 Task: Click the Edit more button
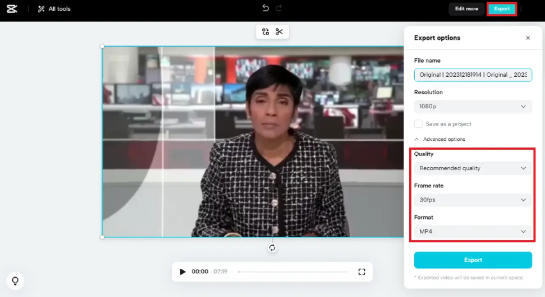(x=466, y=9)
